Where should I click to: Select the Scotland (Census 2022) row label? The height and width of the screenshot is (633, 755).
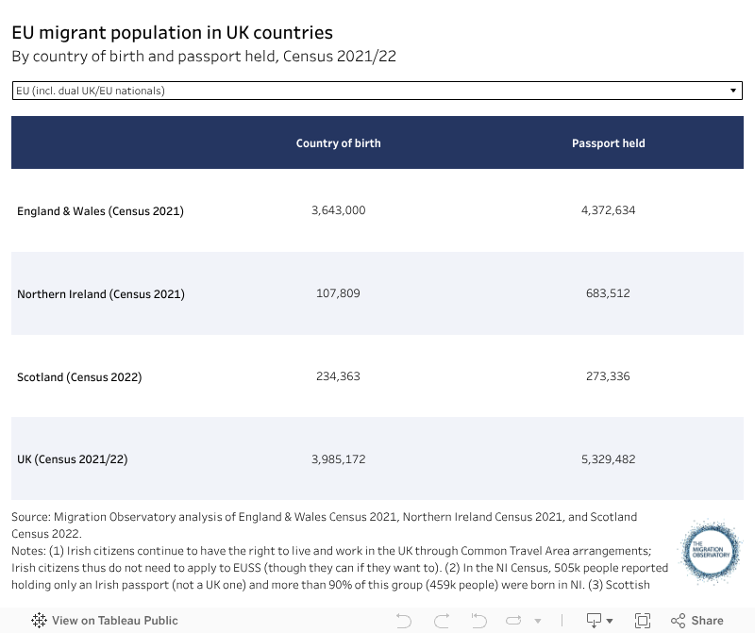click(x=79, y=376)
